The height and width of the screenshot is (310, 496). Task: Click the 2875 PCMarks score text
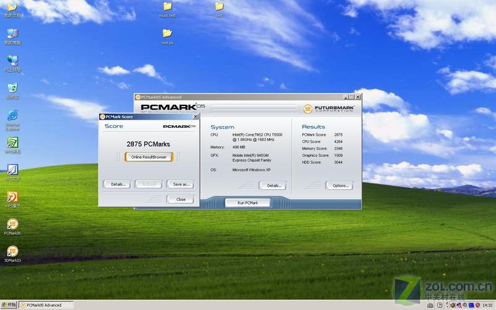coord(148,144)
